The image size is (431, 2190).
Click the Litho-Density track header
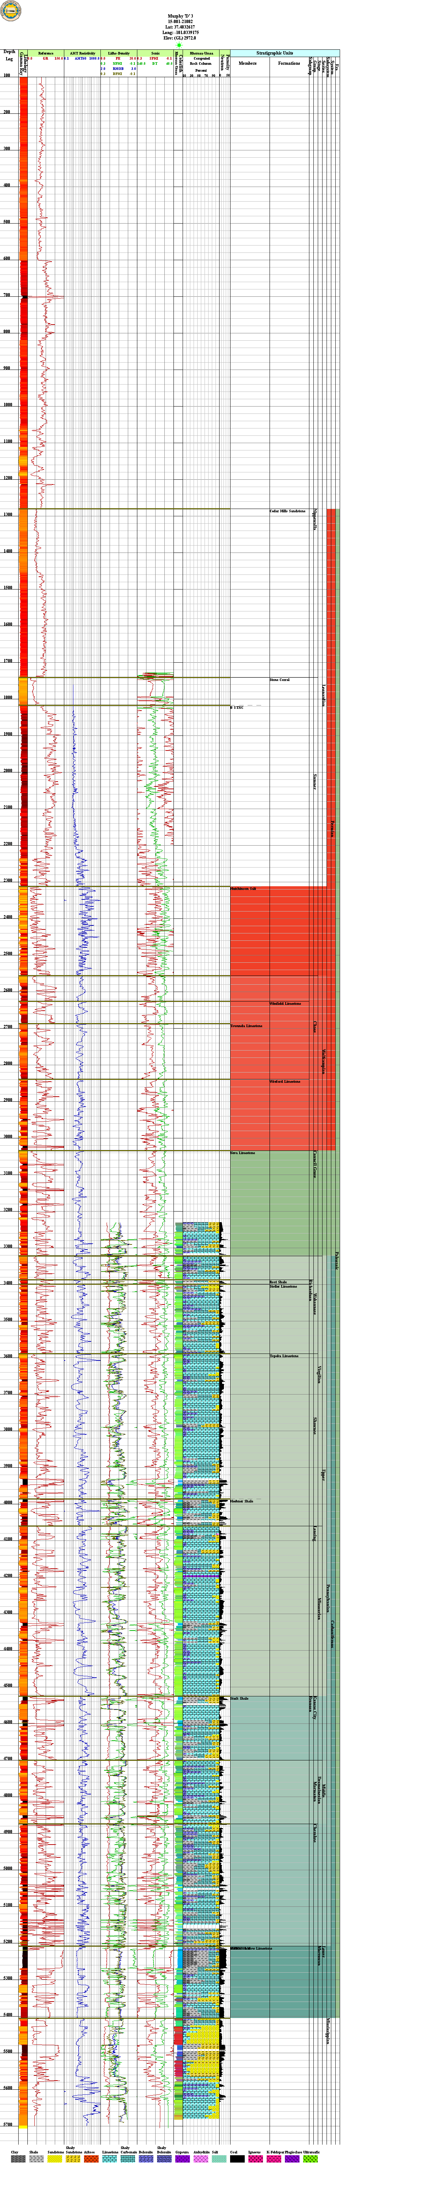118,53
